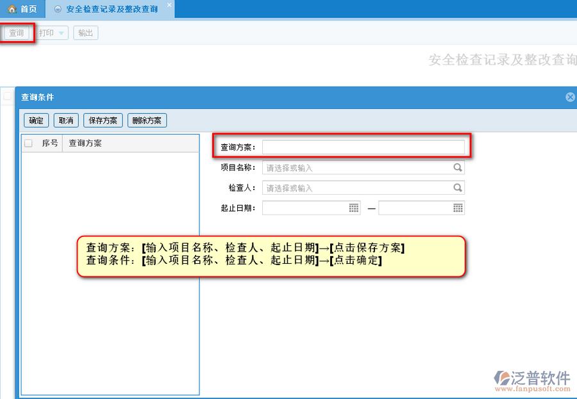Viewport: 577px width, 399px height.
Task: Click the 保存方案 button
Action: tap(103, 120)
